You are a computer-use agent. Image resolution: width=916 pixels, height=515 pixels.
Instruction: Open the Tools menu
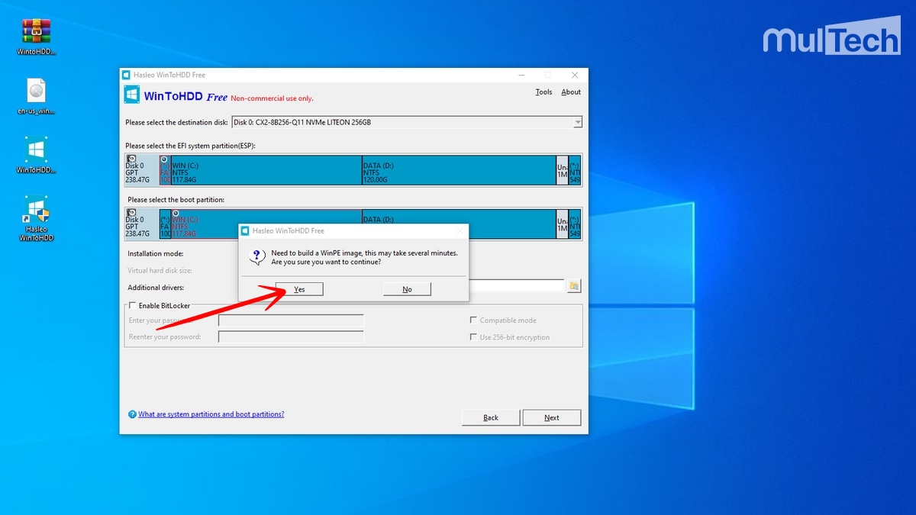pyautogui.click(x=543, y=92)
